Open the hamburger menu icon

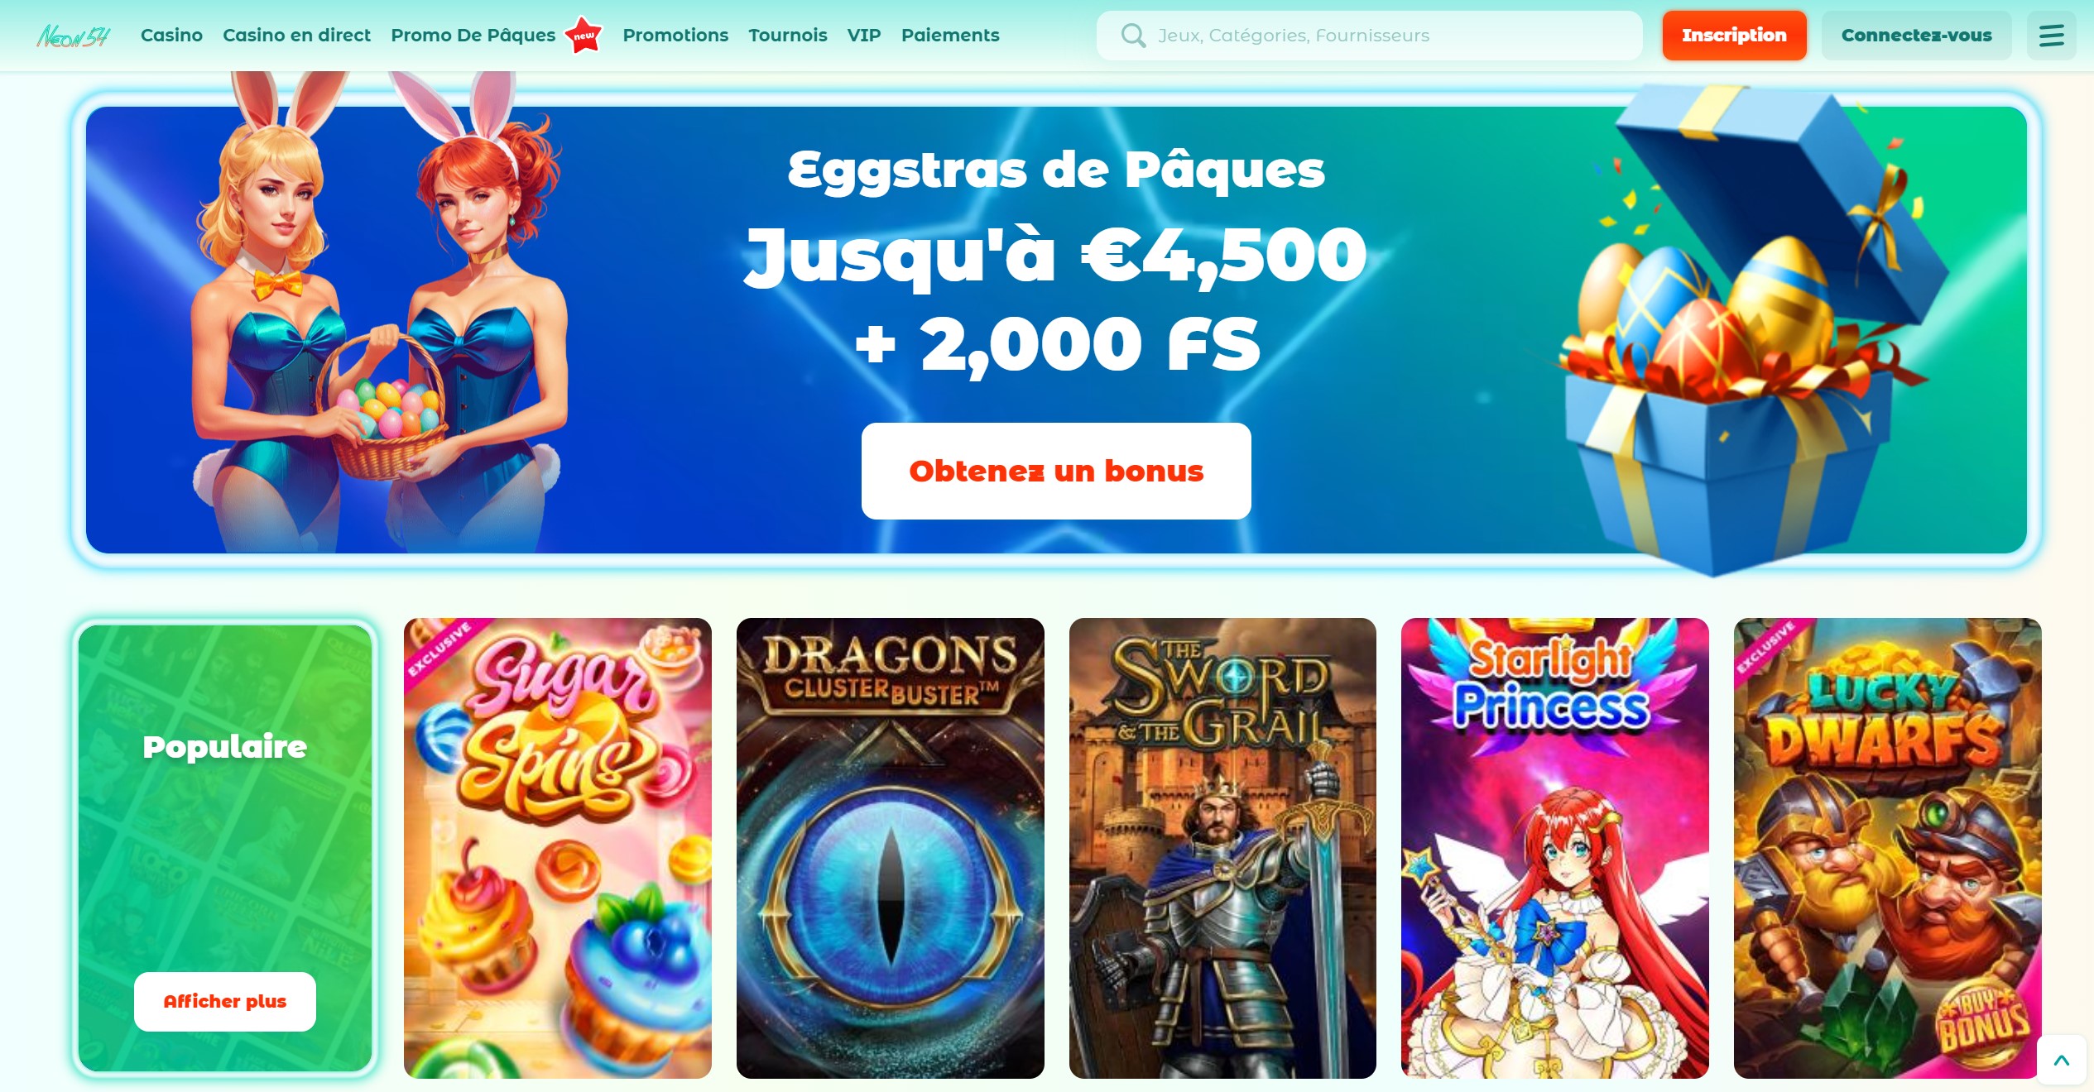2051,36
